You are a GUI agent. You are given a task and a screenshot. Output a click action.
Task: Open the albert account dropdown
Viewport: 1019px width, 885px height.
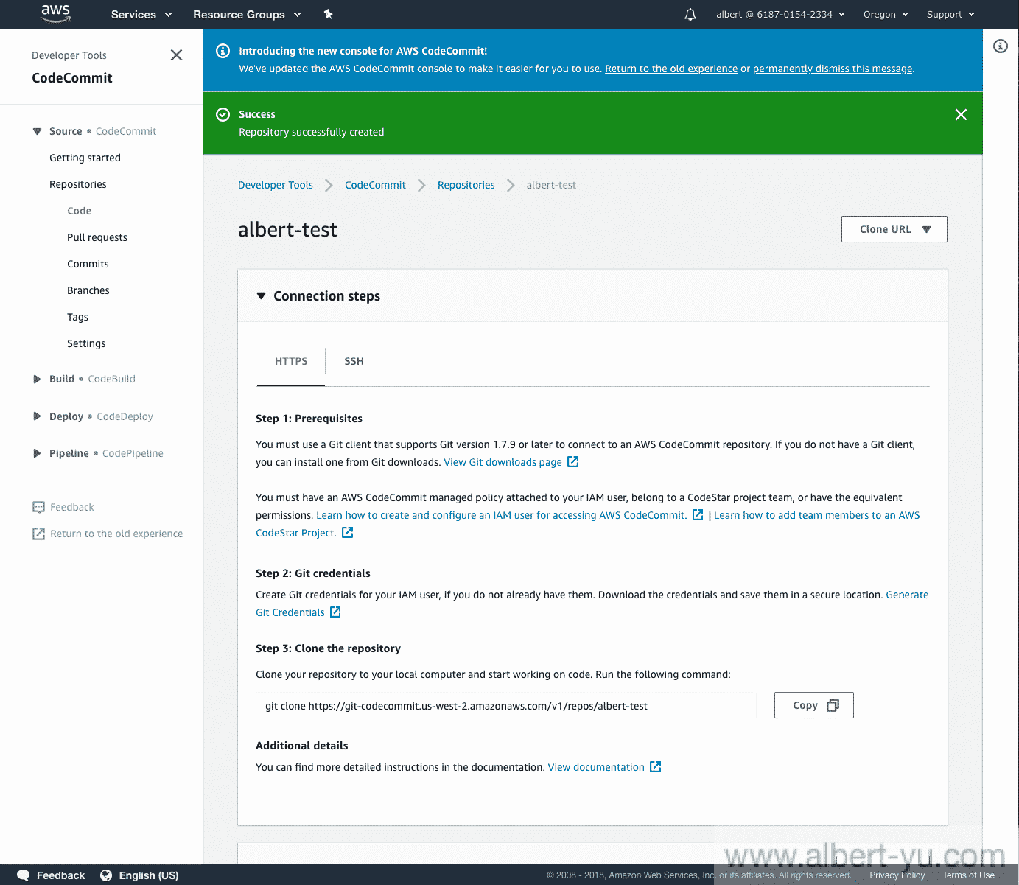[x=780, y=14]
